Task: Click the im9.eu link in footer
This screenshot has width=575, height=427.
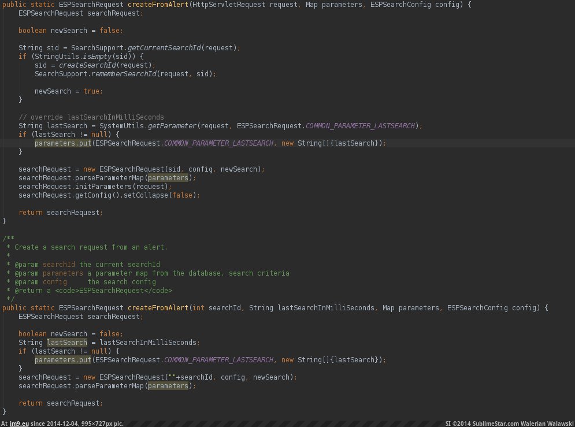Action: click(x=20, y=423)
